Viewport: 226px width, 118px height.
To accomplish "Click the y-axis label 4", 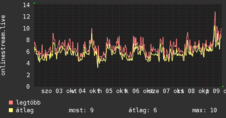I will click(x=28, y=63).
